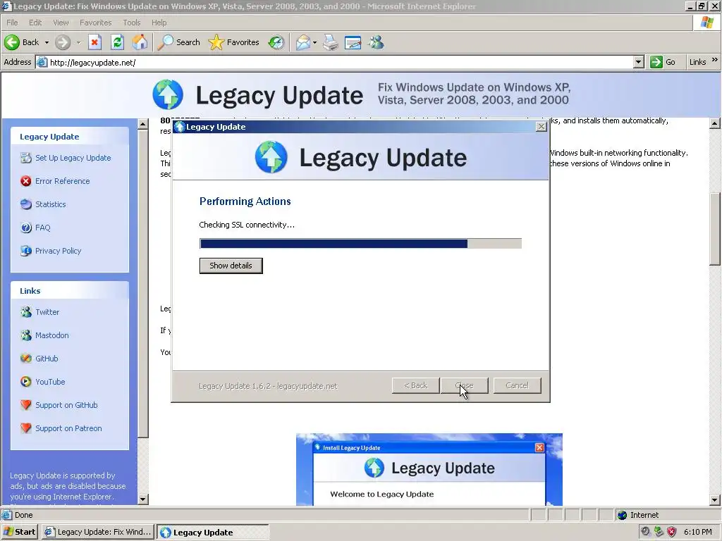Click the Statistics pie icon in sidebar
This screenshot has height=541, width=722.
26,204
